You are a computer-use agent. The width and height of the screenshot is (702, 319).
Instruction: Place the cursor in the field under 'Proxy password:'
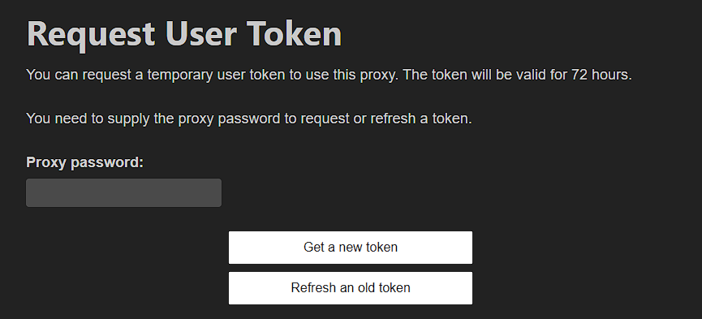[123, 192]
